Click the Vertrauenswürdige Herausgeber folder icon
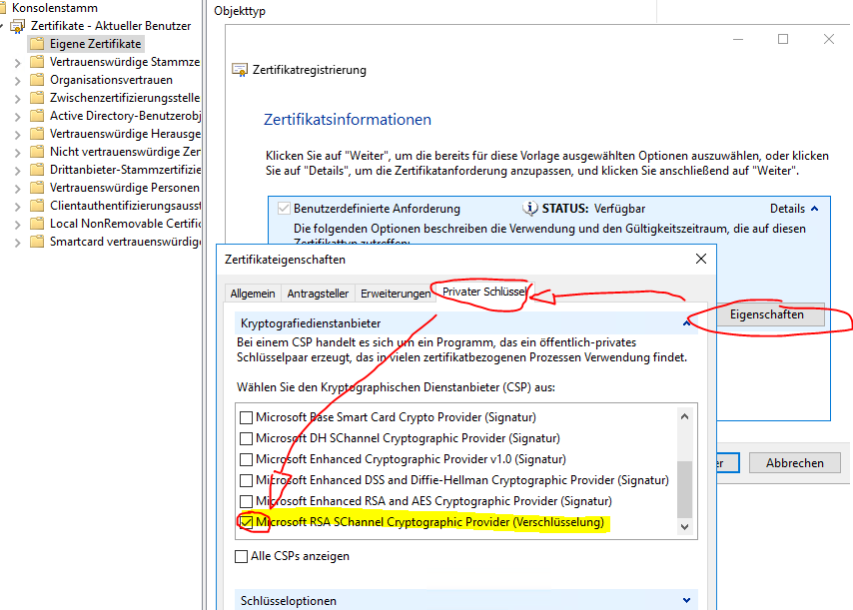853x610 pixels. click(36, 133)
